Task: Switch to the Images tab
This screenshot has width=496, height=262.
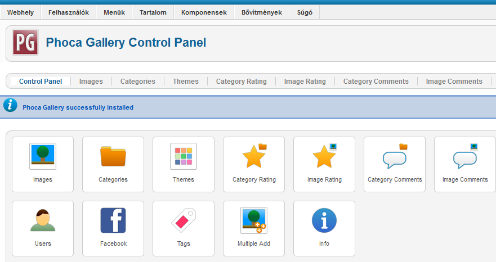Action: tap(91, 81)
